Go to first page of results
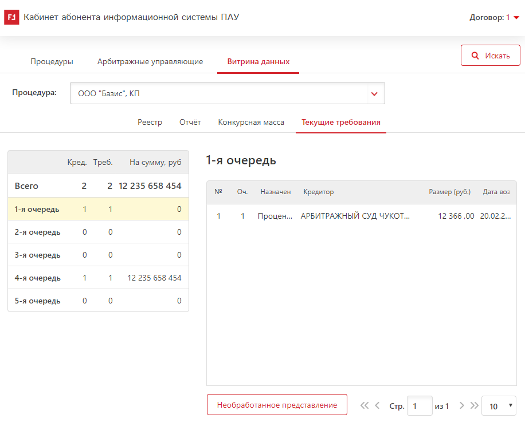 (x=365, y=406)
